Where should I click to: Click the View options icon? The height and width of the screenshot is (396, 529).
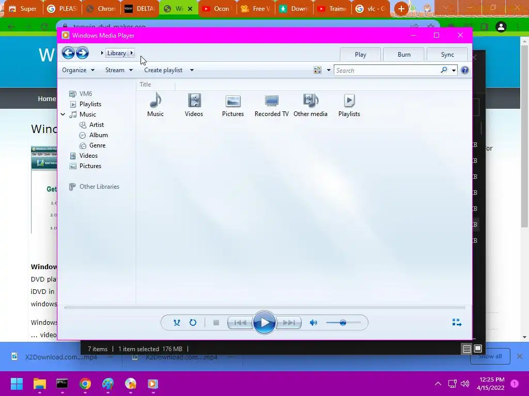[x=318, y=70]
